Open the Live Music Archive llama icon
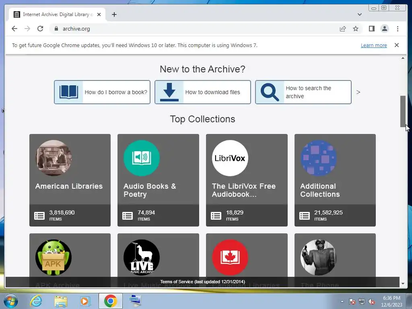This screenshot has height=309, width=412. pyautogui.click(x=142, y=257)
